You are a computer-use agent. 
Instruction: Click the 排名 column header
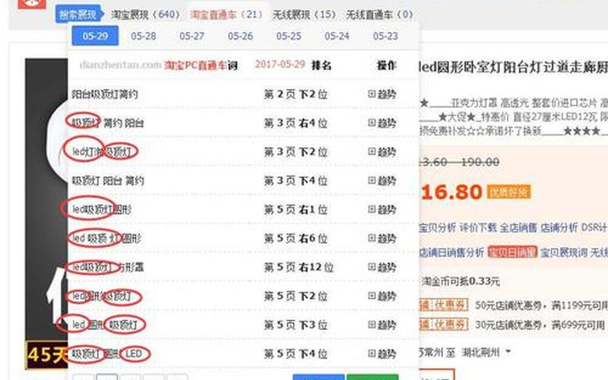tap(321, 65)
